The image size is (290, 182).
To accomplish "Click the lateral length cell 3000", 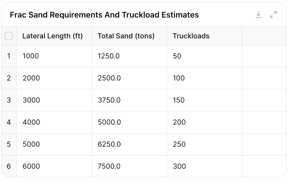I will pyautogui.click(x=31, y=100).
